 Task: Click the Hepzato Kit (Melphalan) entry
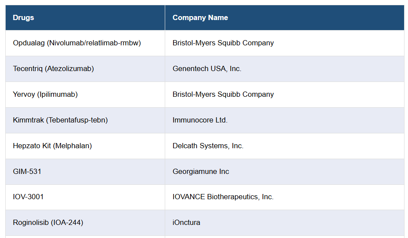tap(52, 146)
